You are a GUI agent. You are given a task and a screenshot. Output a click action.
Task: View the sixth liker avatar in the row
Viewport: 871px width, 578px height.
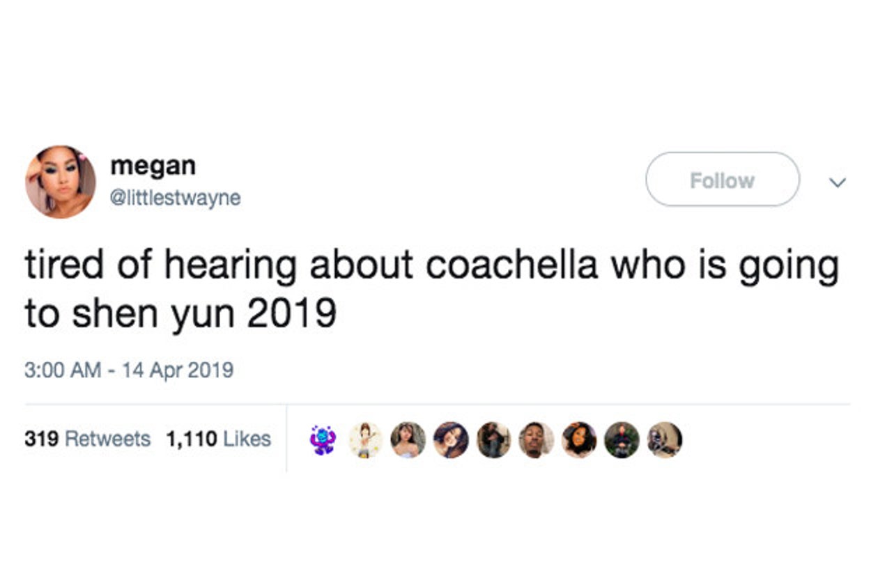pos(537,439)
